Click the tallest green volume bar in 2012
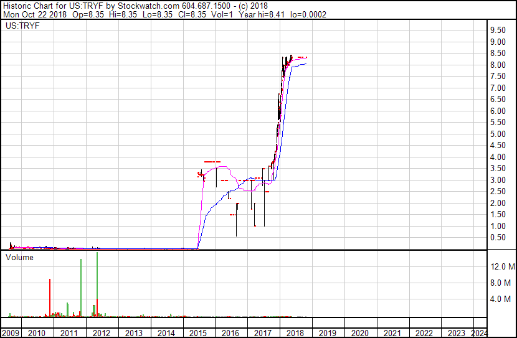 [97, 284]
